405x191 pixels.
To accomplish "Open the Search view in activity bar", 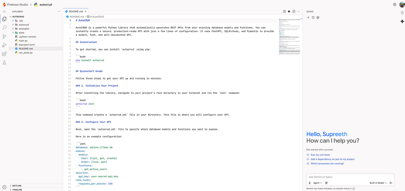I will pyautogui.click(x=4, y=28).
